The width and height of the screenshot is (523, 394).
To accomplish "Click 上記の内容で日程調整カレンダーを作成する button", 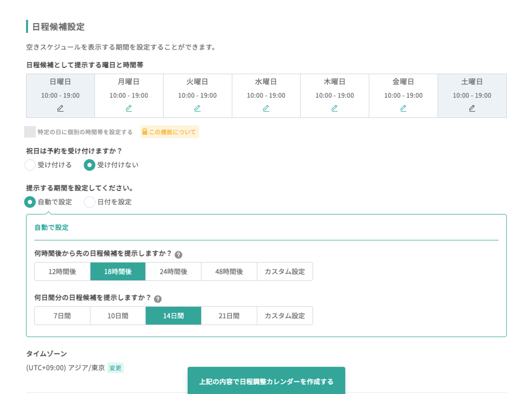I will tap(266, 381).
